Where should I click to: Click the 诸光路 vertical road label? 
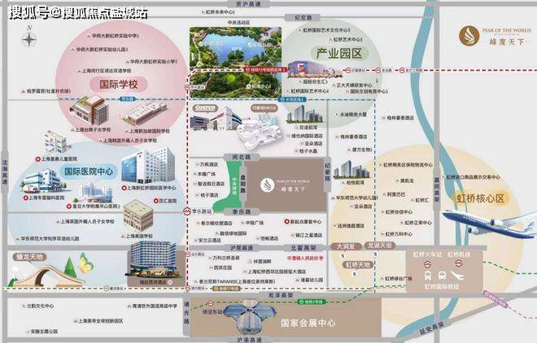click(x=186, y=311)
